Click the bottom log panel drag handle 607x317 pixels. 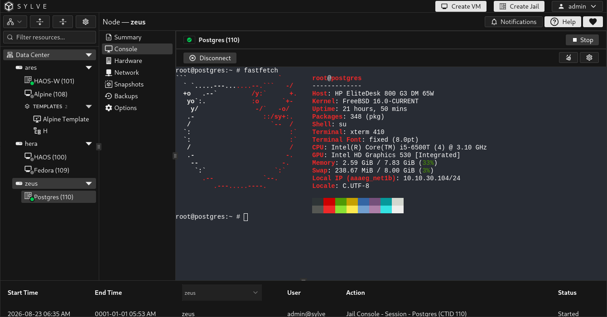click(x=303, y=280)
